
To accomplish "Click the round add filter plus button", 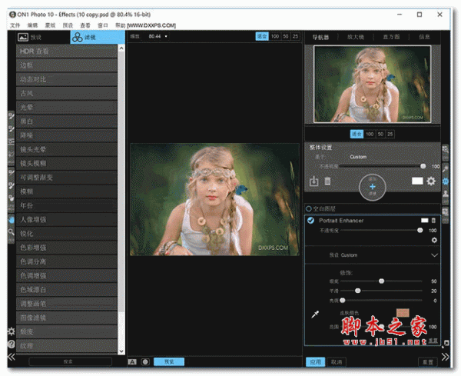I will [x=371, y=188].
